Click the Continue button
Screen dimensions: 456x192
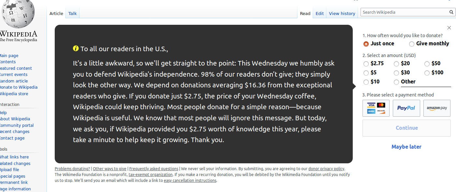click(406, 128)
